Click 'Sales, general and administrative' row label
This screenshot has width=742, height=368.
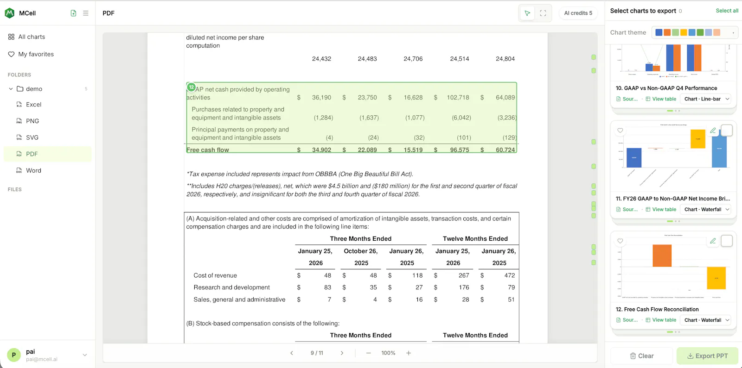(239, 299)
